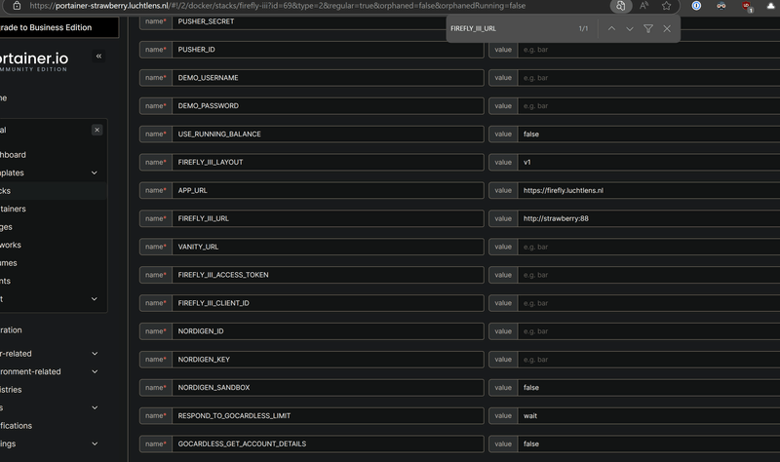Edit the VANITY_URL name field
Screen dimensions: 780x462
[x=328, y=247]
